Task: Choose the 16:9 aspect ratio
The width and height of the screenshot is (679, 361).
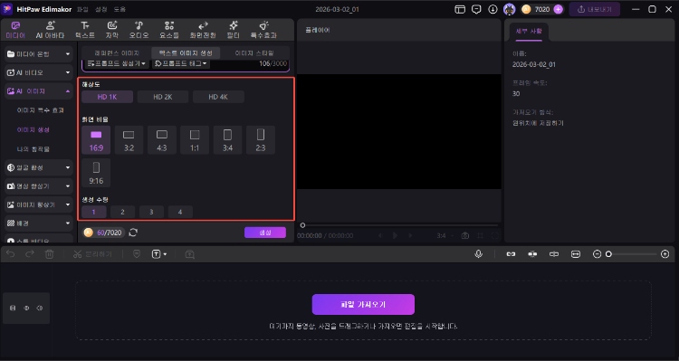Action: click(96, 140)
